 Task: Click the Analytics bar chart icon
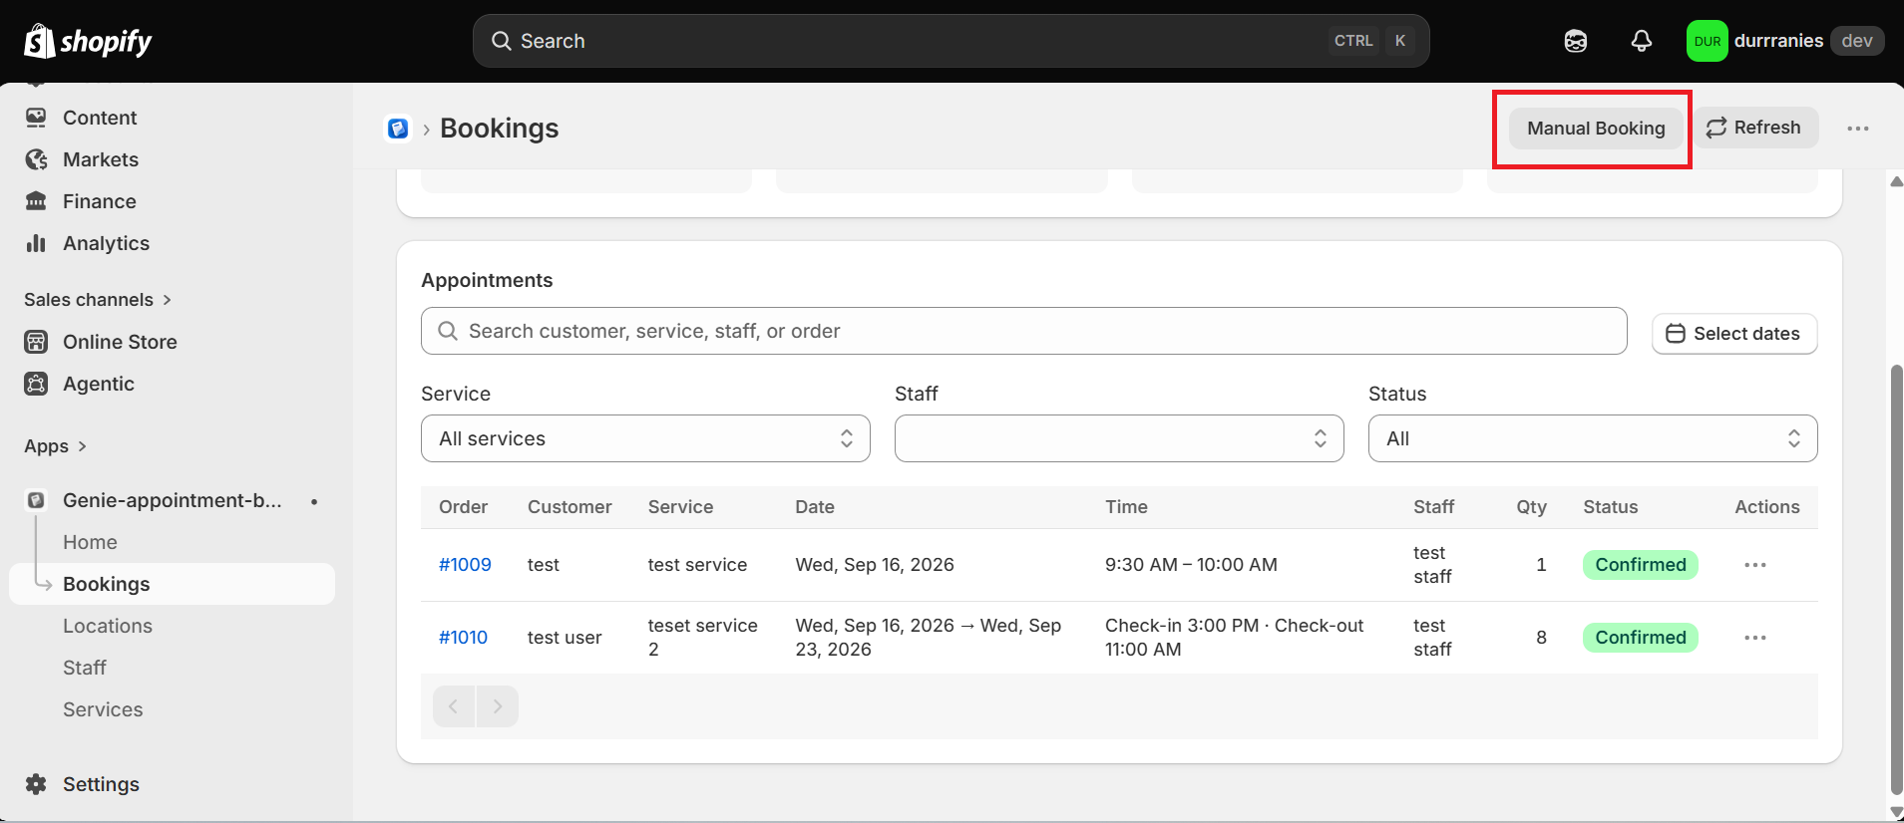click(36, 243)
